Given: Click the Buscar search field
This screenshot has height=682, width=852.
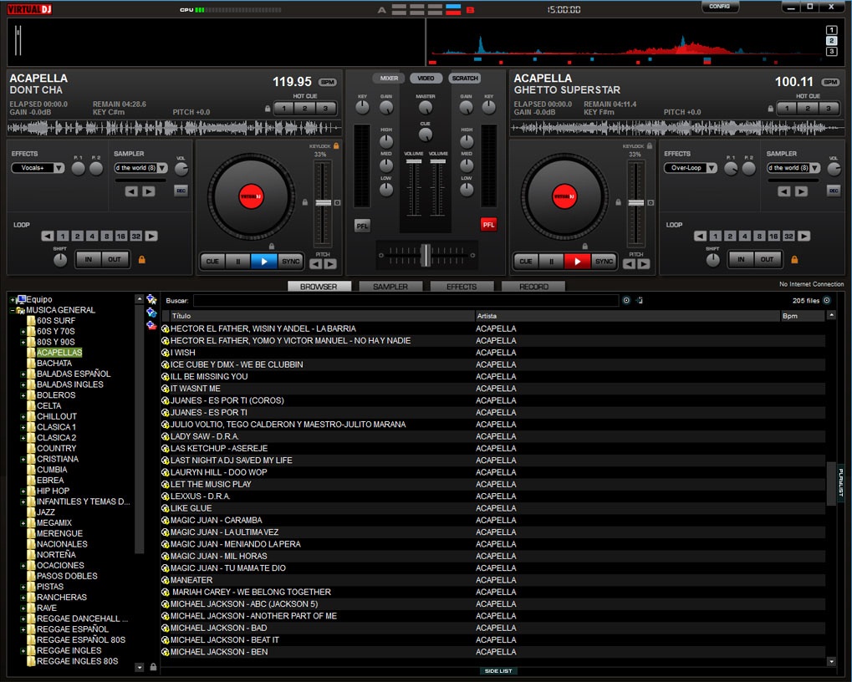Looking at the screenshot, I should click(406, 300).
